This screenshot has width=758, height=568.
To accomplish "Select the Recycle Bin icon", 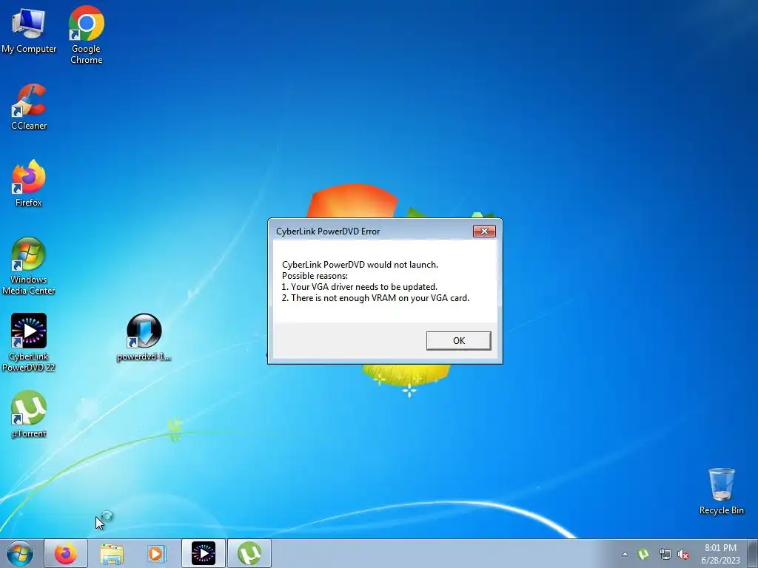I will click(721, 491).
